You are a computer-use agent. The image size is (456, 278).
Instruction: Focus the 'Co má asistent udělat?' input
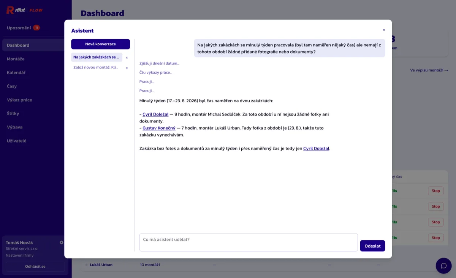249,242
